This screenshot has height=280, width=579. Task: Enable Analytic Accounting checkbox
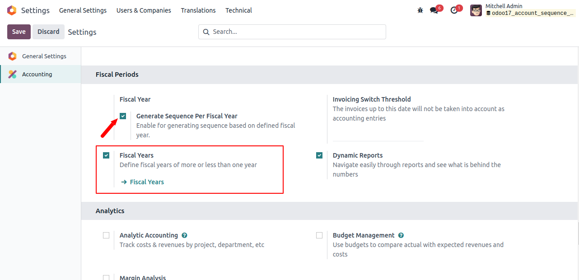(106, 235)
